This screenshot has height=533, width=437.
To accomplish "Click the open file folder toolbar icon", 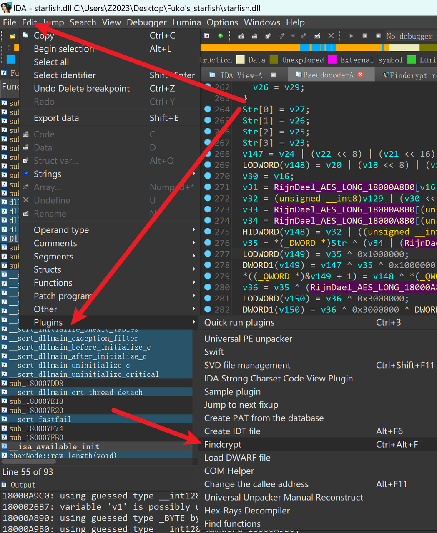I will (13, 36).
